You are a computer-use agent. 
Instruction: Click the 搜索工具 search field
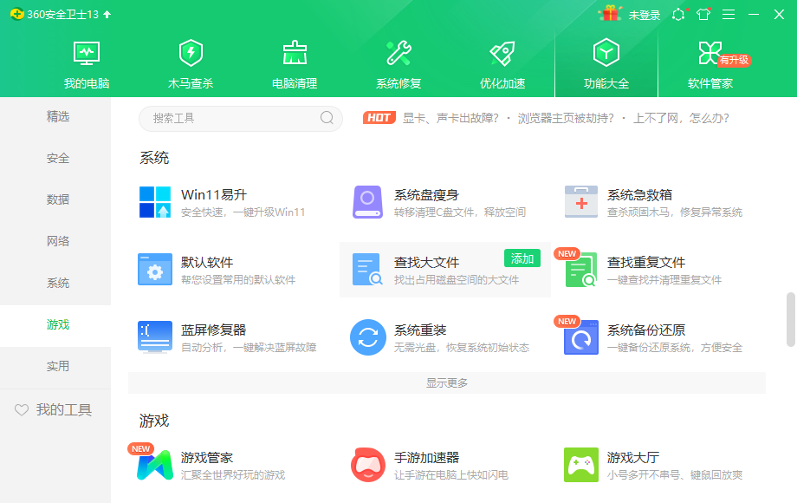[241, 118]
